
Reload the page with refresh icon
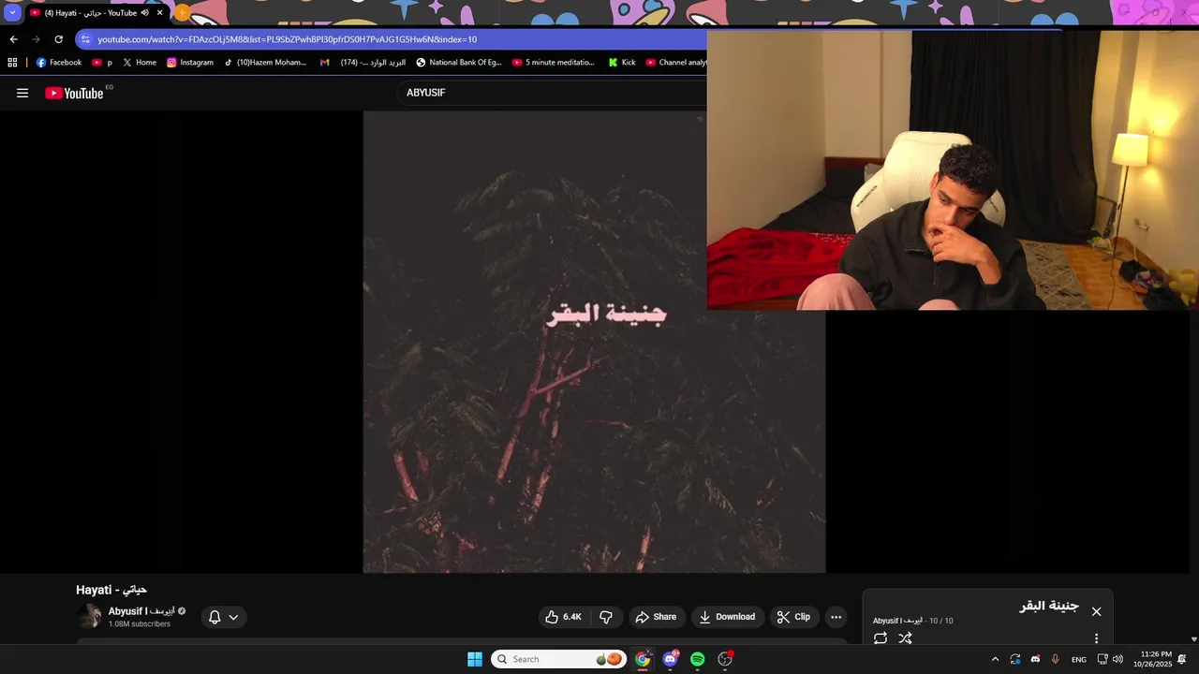58,39
